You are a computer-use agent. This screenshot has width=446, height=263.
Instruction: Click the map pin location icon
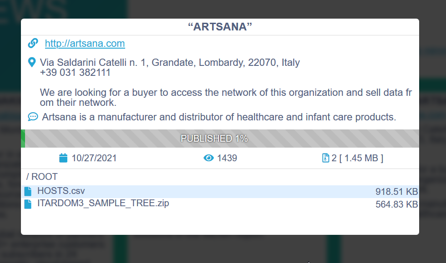(x=32, y=62)
